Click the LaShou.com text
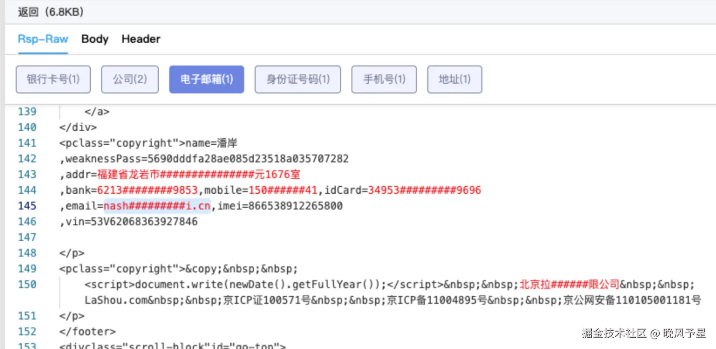The image size is (716, 349). tap(116, 300)
